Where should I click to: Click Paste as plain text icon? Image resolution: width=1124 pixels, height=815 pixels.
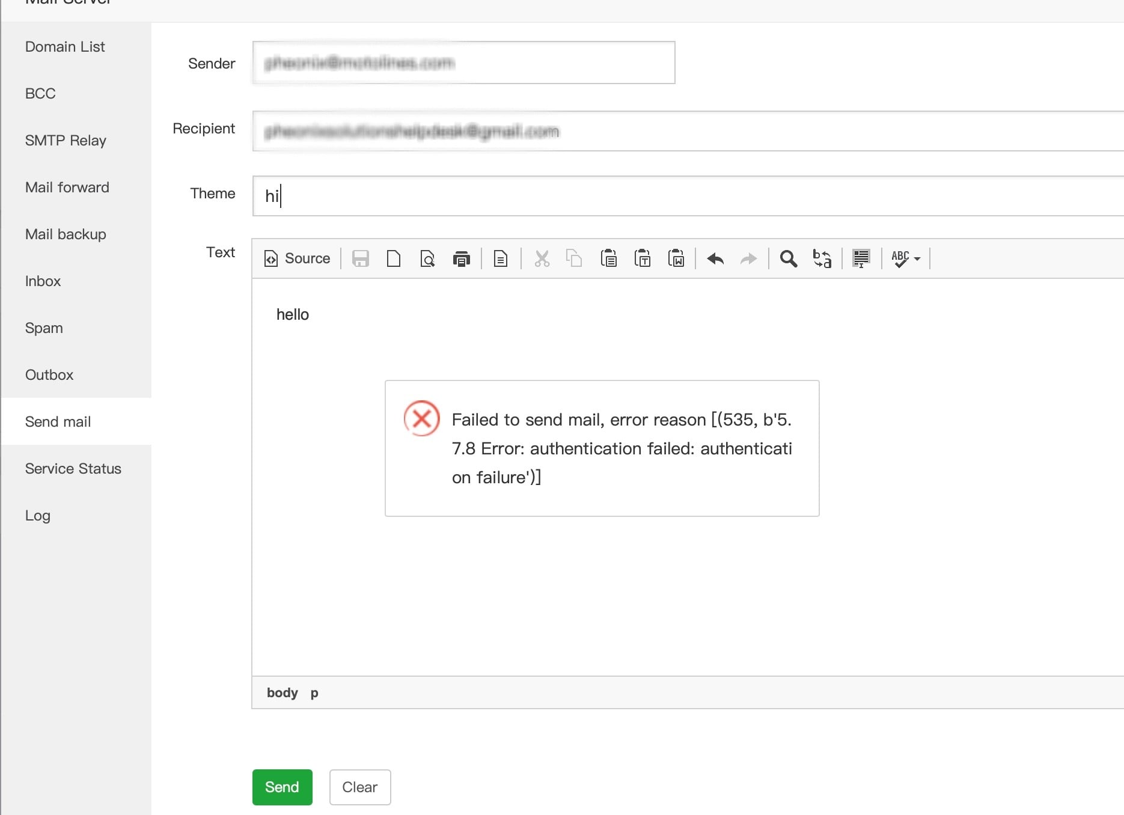click(642, 258)
